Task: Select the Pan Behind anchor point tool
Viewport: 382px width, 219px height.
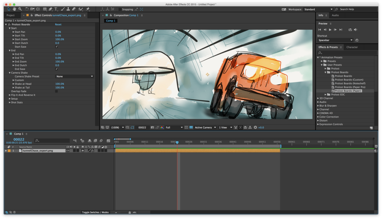Action: tap(38, 9)
